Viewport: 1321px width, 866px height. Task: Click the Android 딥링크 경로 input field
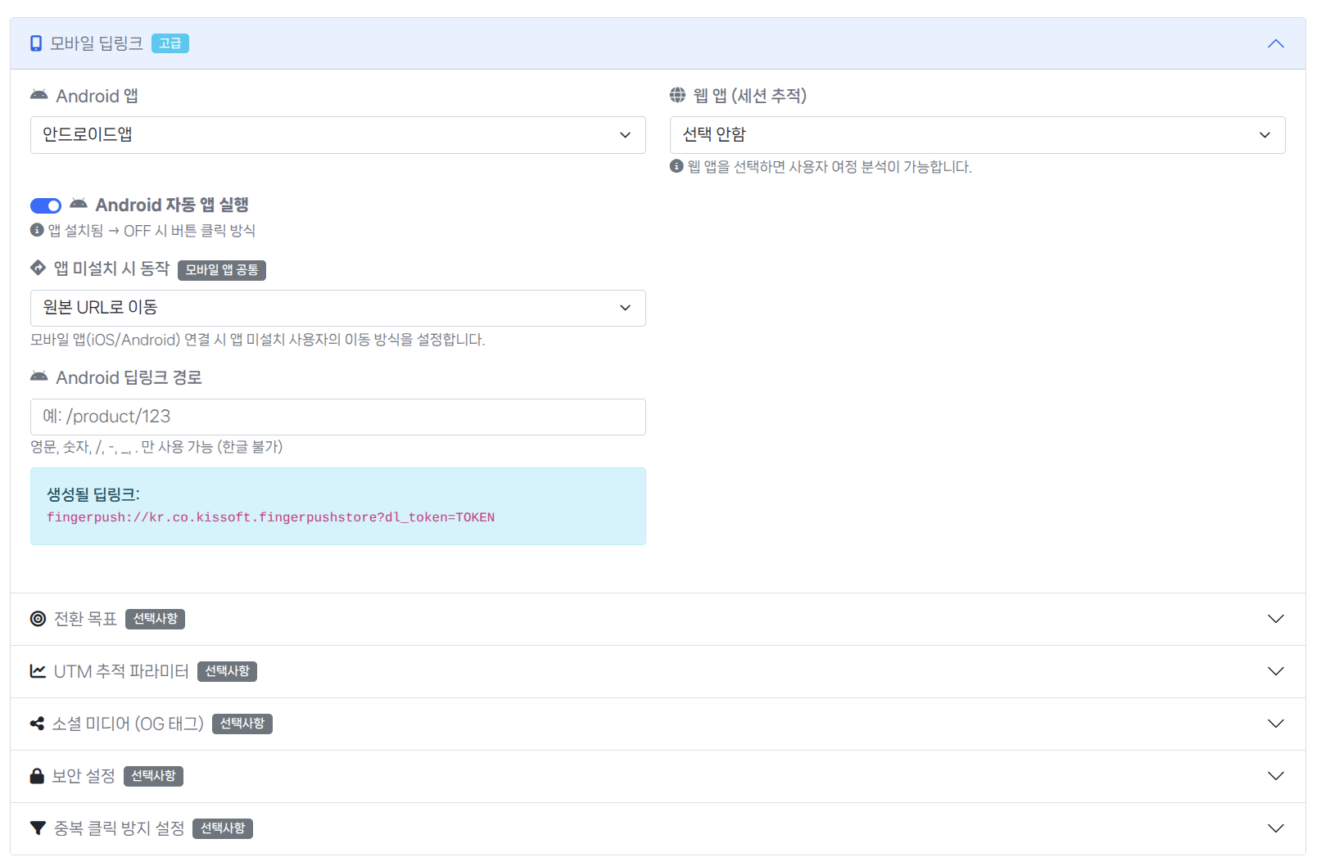(337, 417)
